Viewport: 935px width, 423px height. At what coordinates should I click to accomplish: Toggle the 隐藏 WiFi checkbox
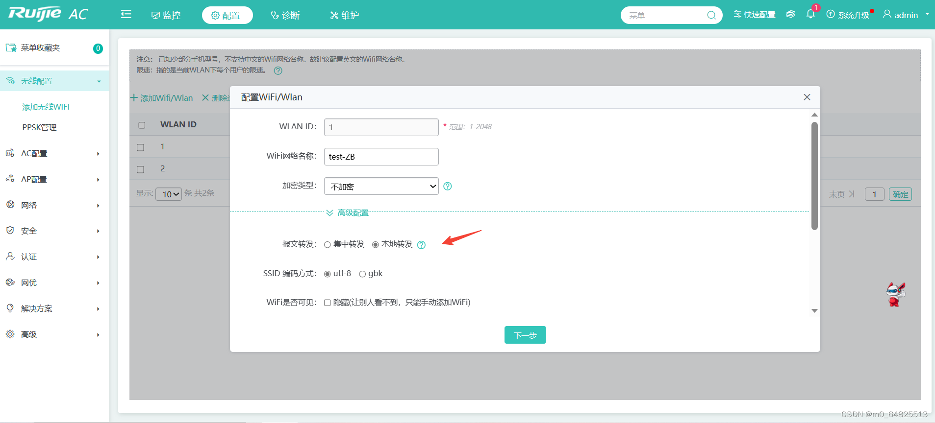click(x=328, y=303)
